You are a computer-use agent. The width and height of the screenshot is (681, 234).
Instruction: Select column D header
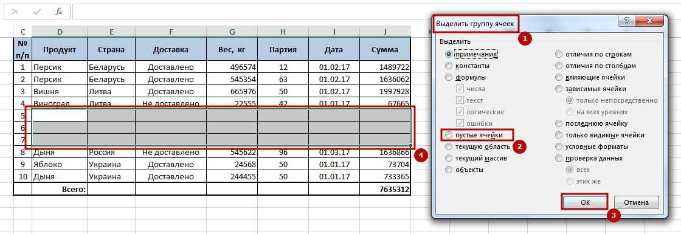coord(60,32)
